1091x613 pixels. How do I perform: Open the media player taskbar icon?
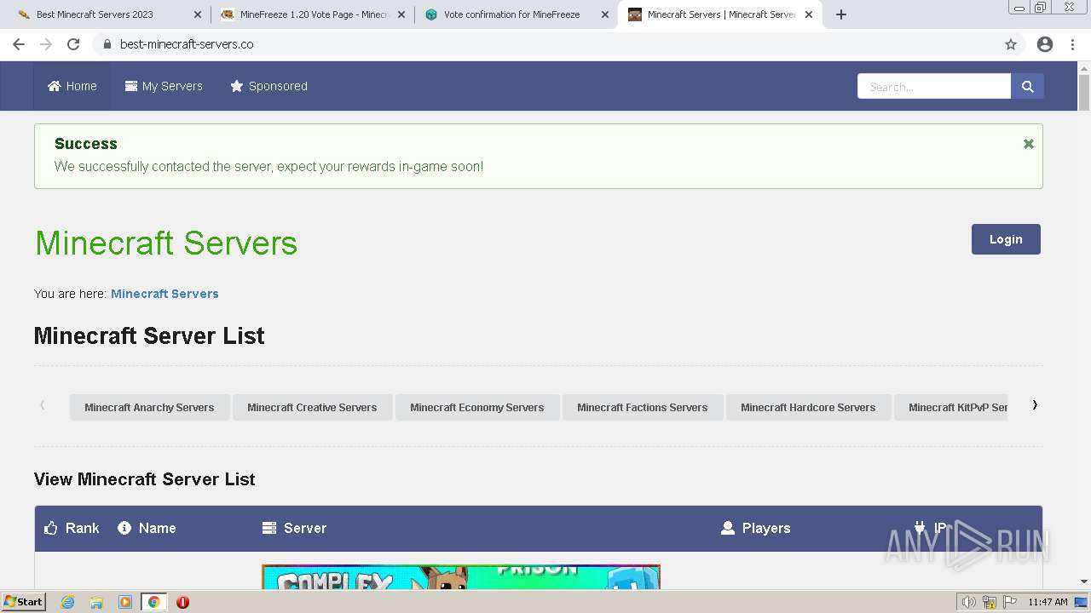125,602
